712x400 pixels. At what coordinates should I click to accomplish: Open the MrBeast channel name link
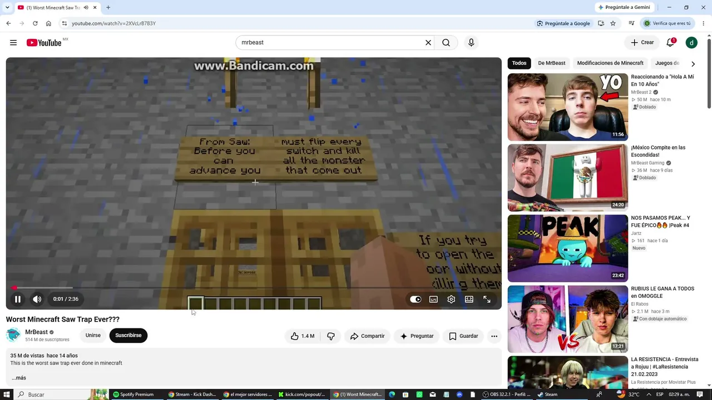[36, 332]
